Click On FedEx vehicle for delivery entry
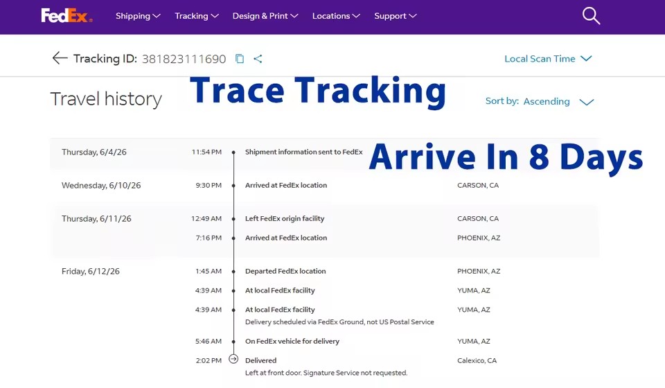Image resolution: width=665 pixels, height=388 pixels. click(292, 341)
